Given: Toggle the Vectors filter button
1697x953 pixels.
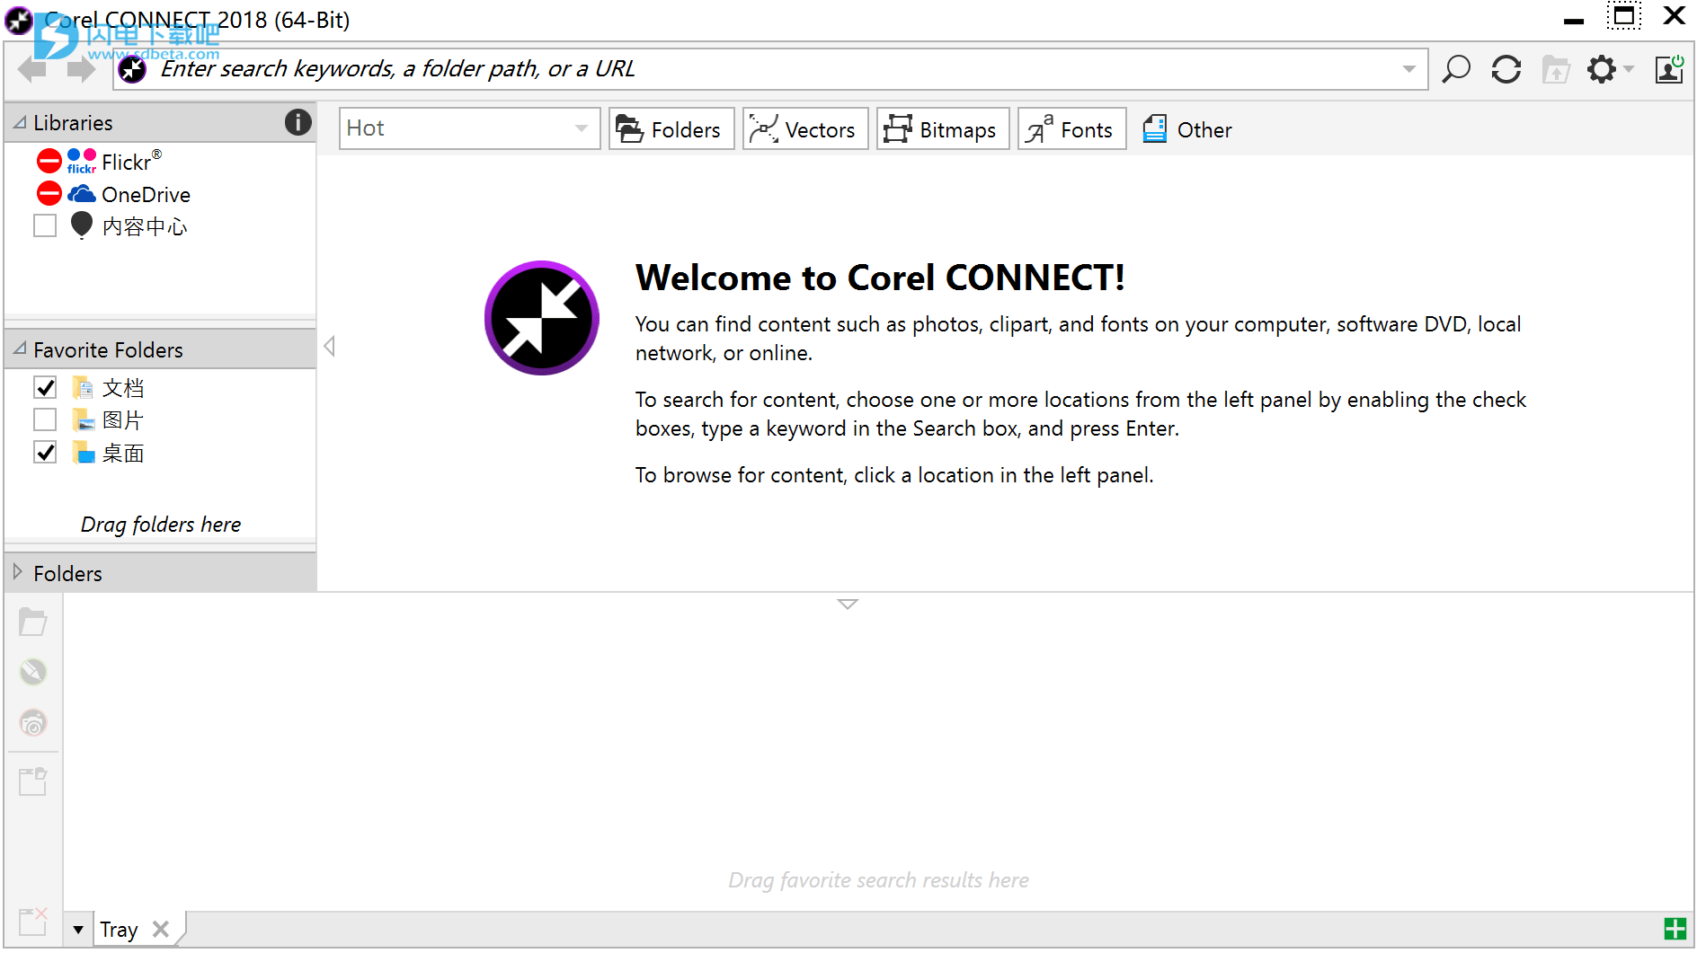Looking at the screenshot, I should 804,129.
